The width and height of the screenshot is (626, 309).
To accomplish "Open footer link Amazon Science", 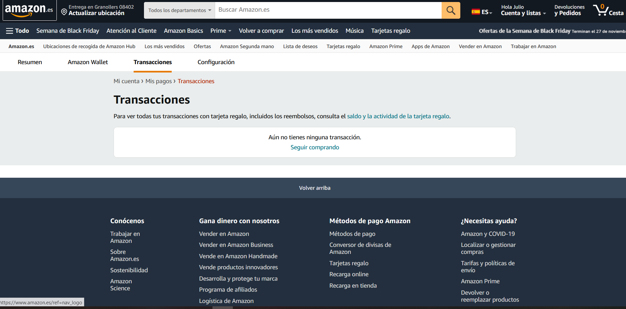I will (x=121, y=285).
